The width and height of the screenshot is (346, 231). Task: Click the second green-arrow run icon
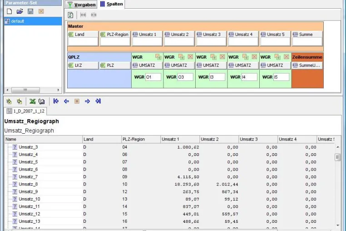[20, 101]
